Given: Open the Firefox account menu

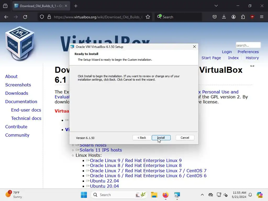Looking at the screenshot, I should coord(233,17).
